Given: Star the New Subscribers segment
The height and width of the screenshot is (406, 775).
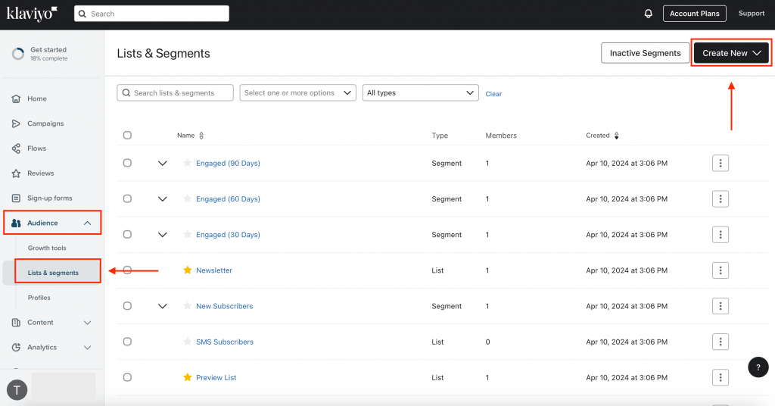Looking at the screenshot, I should pyautogui.click(x=188, y=305).
